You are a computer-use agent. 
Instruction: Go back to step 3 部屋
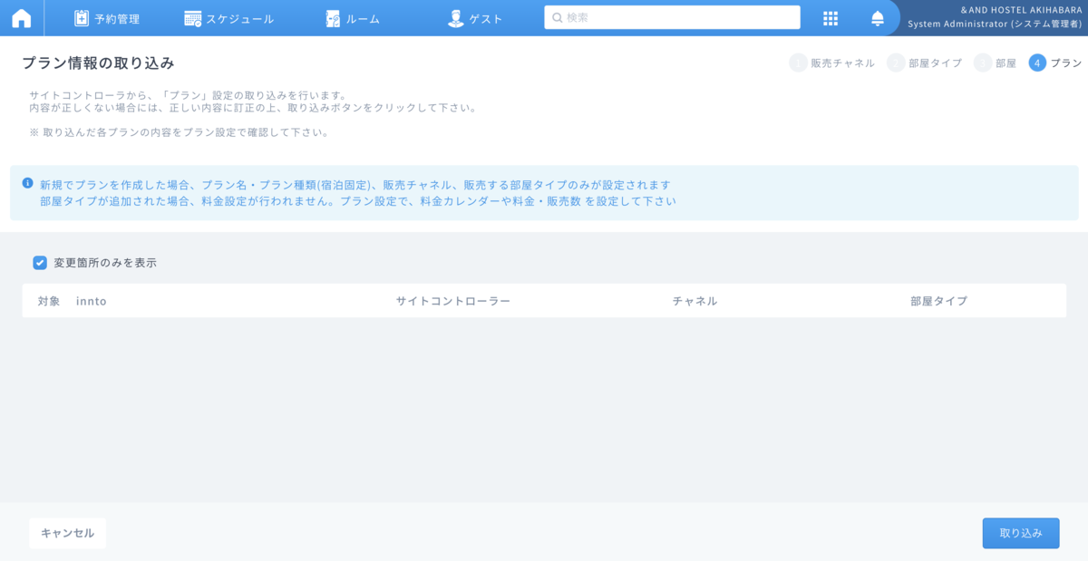[995, 63]
